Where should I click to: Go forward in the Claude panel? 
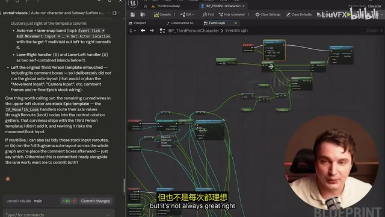pyautogui.click(x=37, y=1)
